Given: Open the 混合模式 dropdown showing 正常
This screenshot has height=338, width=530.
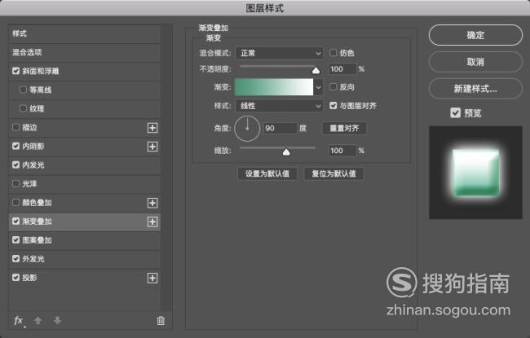Looking at the screenshot, I should [x=279, y=53].
